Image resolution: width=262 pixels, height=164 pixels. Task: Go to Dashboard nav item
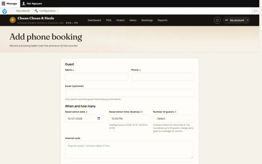coord(94,20)
